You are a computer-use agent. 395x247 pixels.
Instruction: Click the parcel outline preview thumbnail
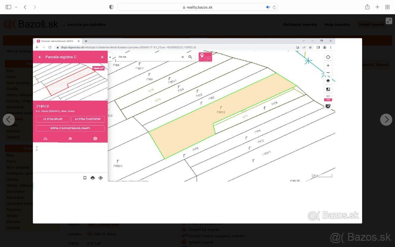pyautogui.click(x=70, y=82)
